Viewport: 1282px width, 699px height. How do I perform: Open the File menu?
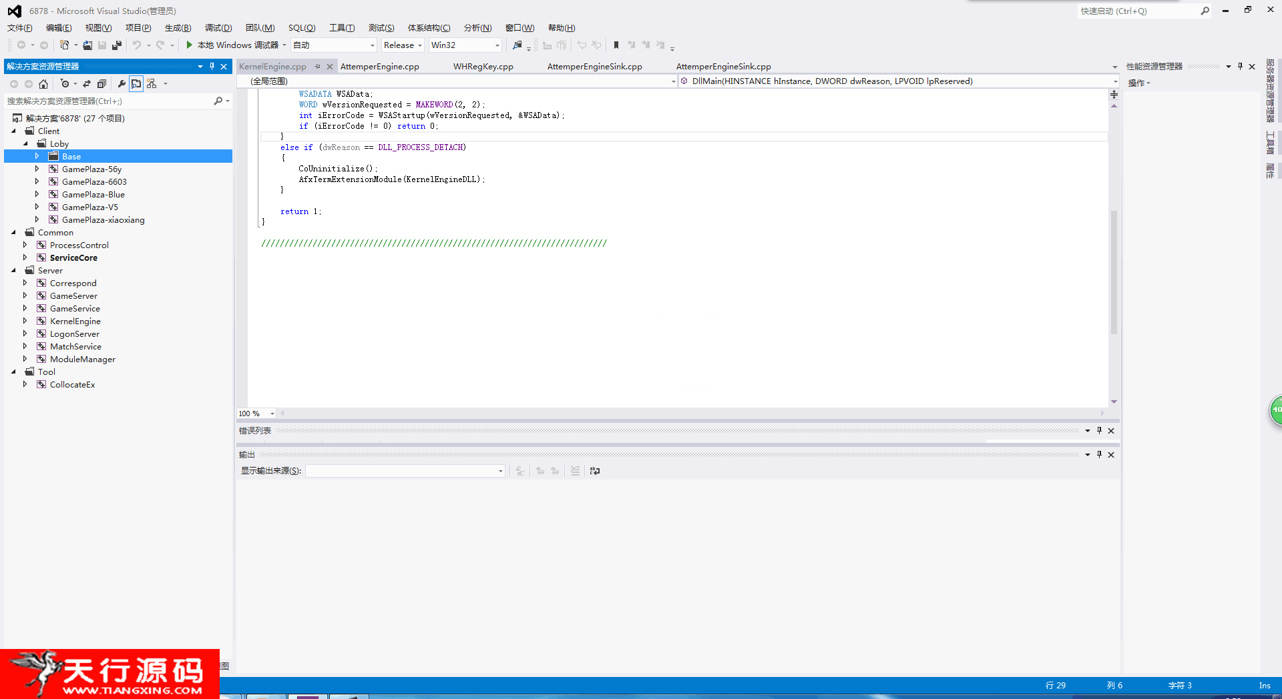point(19,27)
